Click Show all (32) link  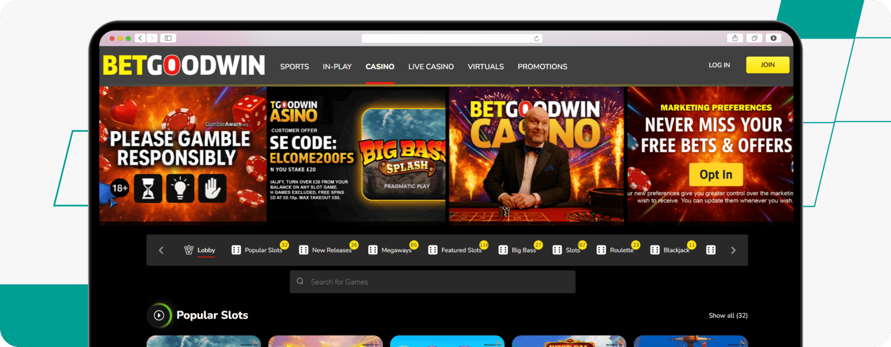click(728, 315)
